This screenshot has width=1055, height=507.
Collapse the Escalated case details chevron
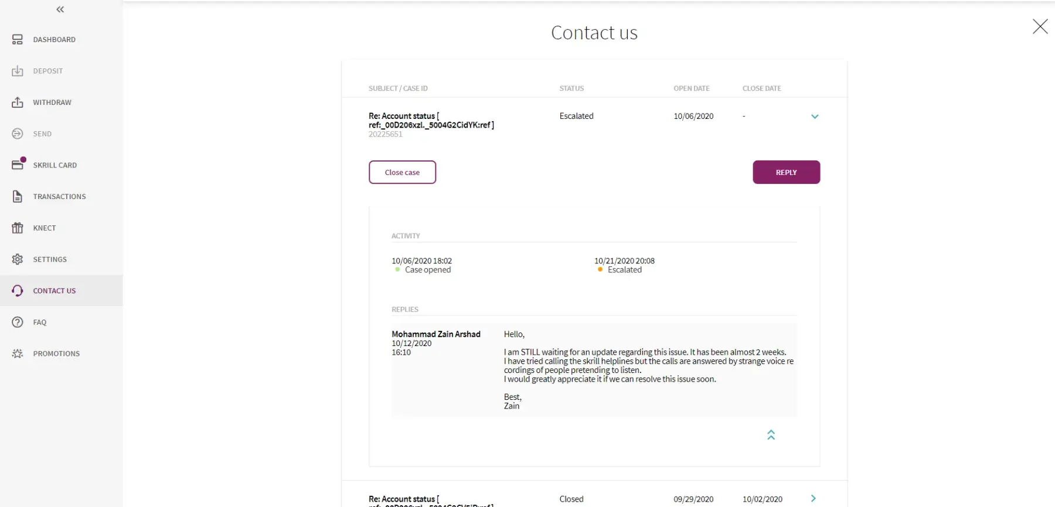coord(815,117)
